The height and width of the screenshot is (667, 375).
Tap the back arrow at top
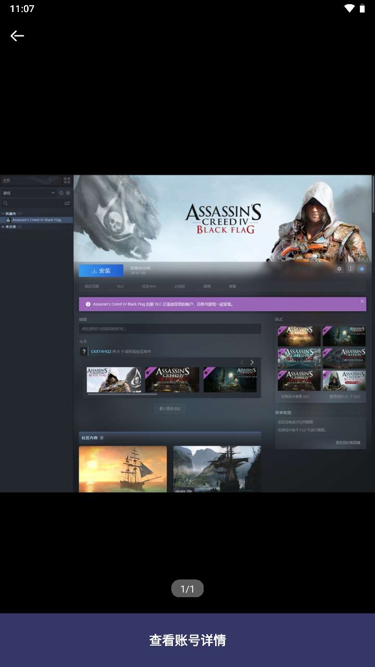click(x=17, y=35)
